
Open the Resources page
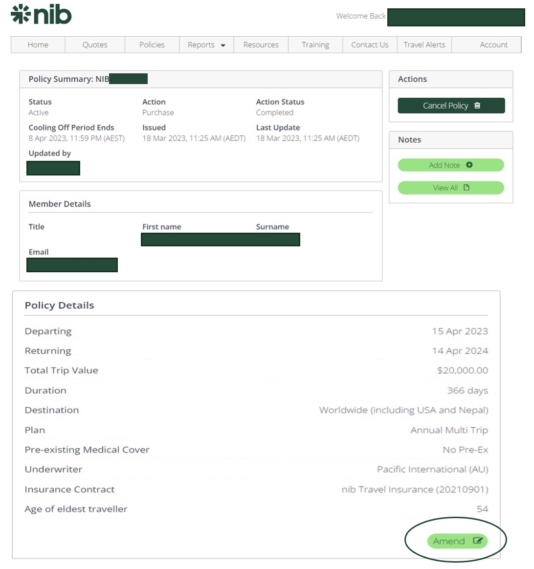tap(261, 44)
